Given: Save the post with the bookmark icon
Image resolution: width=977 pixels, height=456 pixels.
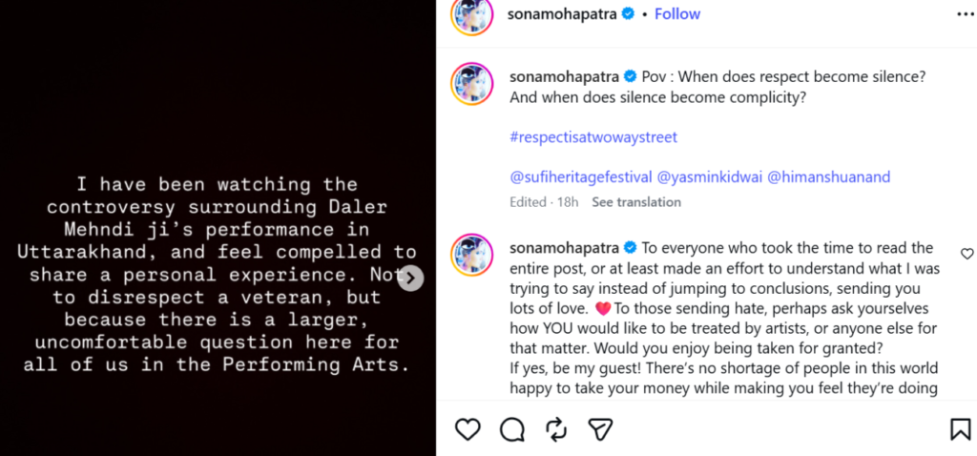Looking at the screenshot, I should pyautogui.click(x=960, y=429).
